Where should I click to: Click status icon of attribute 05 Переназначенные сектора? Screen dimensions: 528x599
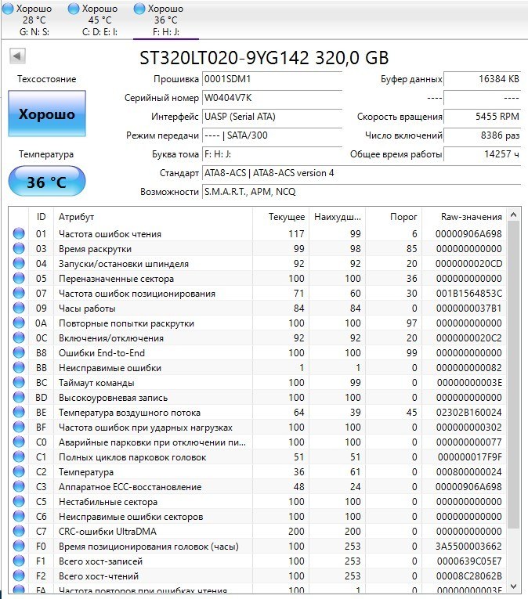[19, 278]
